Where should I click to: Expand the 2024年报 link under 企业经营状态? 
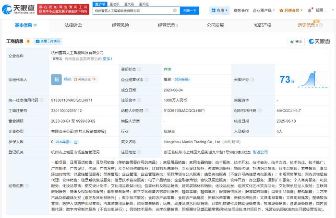pos(182,80)
